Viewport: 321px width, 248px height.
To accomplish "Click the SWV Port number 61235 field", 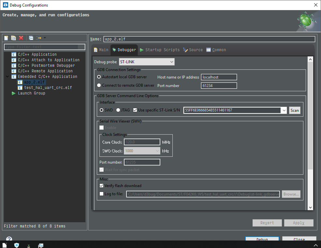I will point(142,162).
